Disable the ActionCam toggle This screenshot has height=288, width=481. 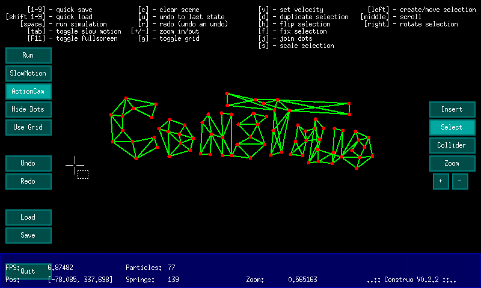pyautogui.click(x=28, y=91)
